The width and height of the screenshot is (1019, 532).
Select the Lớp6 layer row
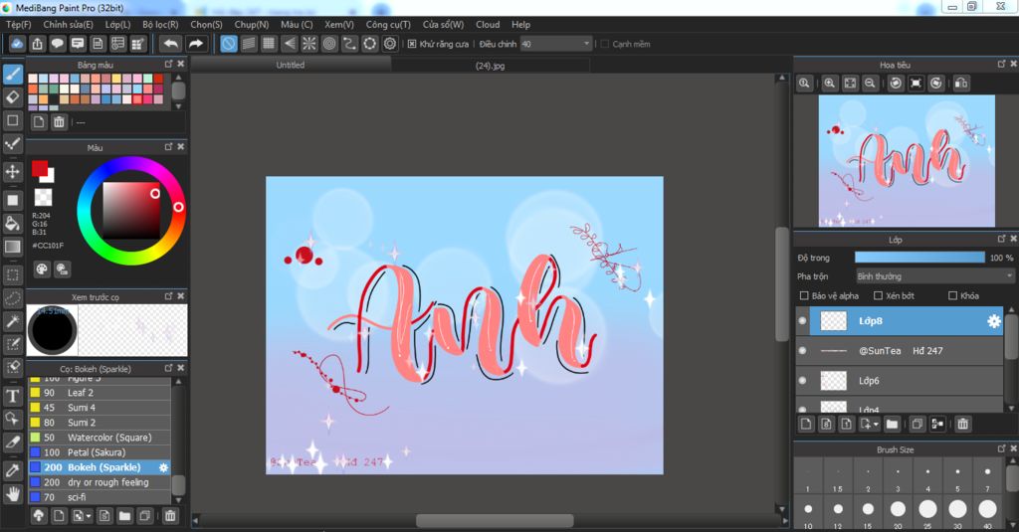point(900,381)
